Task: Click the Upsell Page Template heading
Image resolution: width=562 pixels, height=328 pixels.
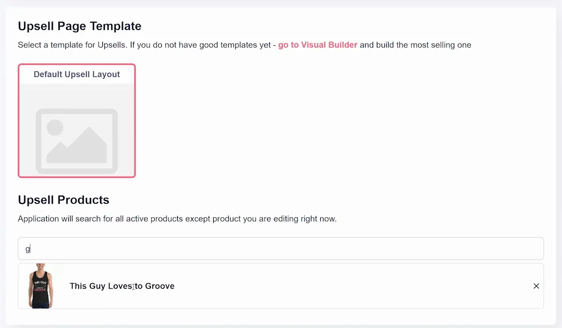Action: (79, 26)
